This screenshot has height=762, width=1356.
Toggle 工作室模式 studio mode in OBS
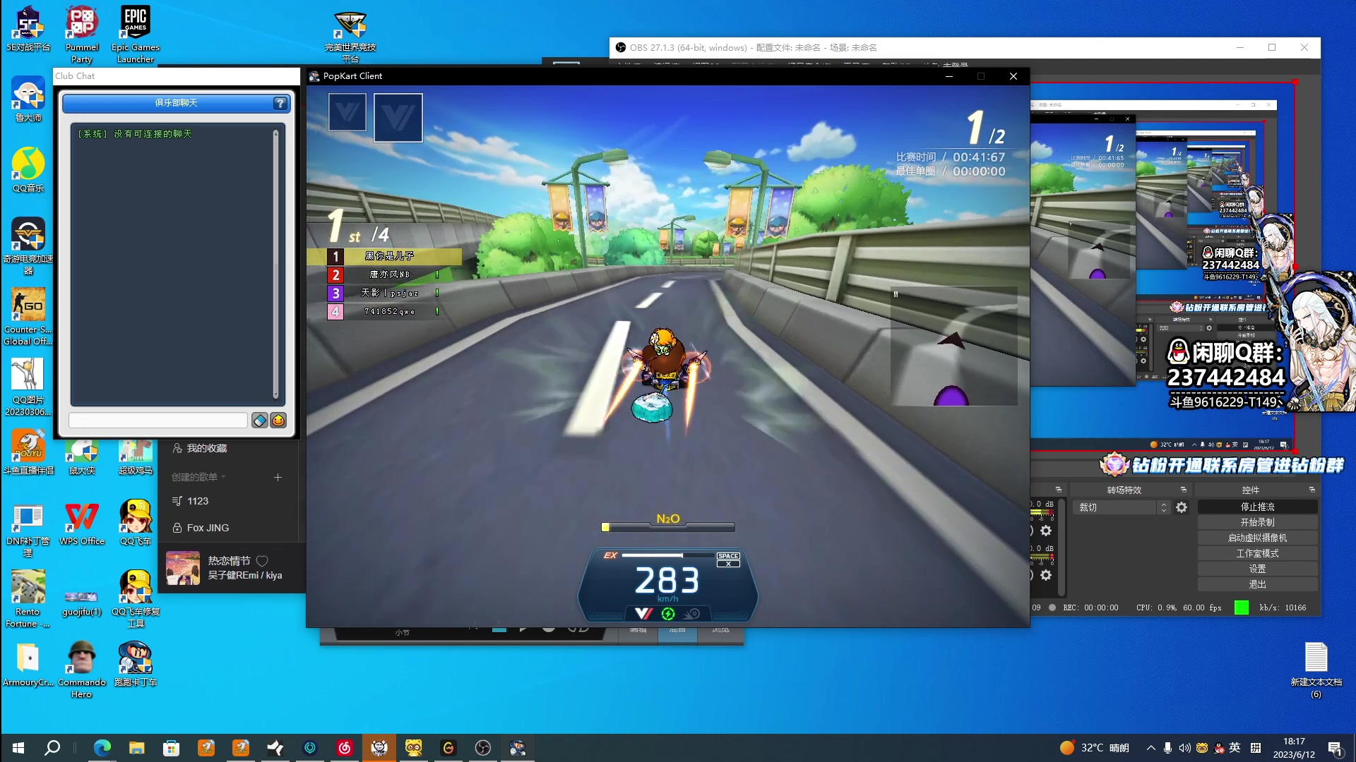point(1257,553)
